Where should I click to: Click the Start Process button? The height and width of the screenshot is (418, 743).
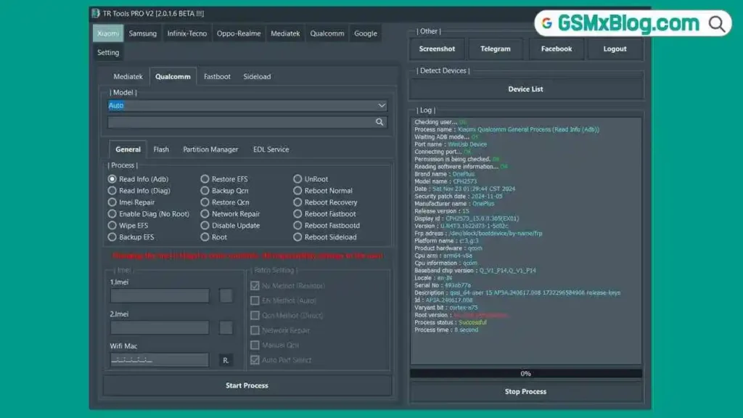tap(247, 385)
